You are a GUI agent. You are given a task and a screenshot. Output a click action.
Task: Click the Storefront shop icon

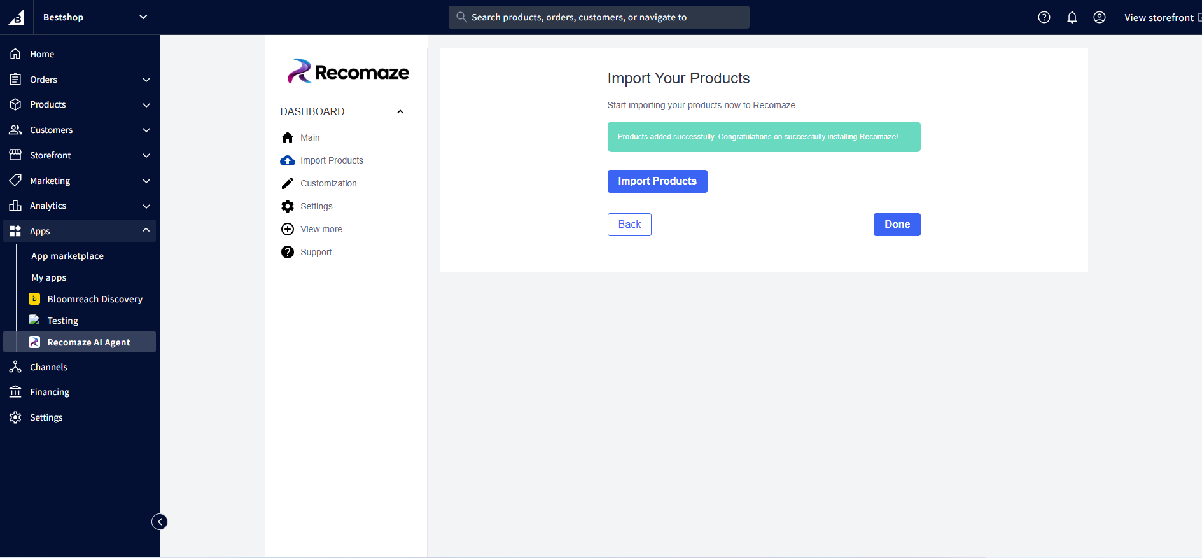[x=15, y=155]
